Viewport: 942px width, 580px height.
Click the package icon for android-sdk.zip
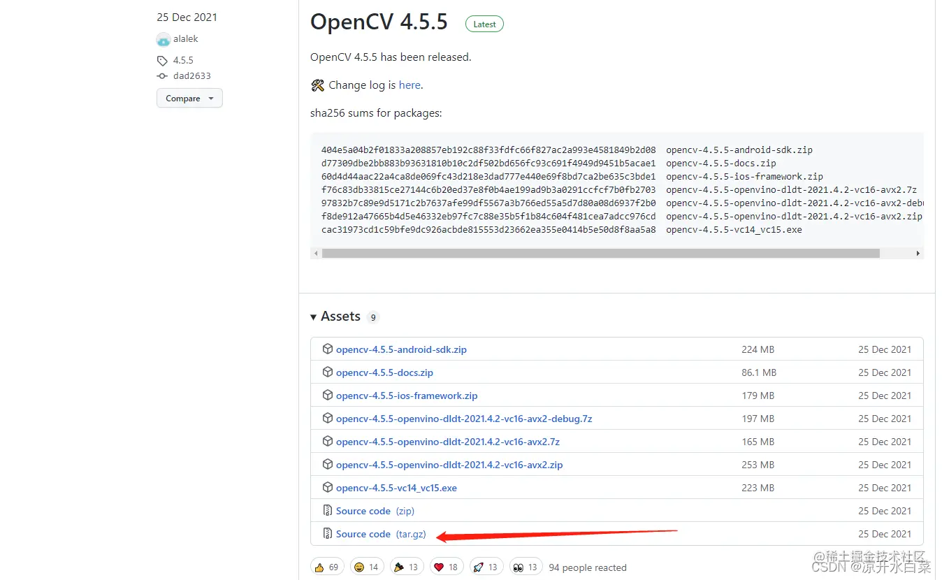(x=327, y=349)
